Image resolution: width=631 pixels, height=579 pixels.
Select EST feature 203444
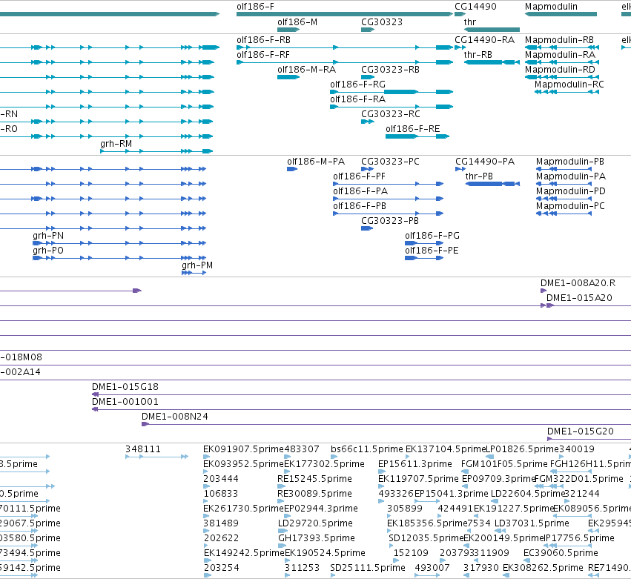pyautogui.click(x=207, y=486)
